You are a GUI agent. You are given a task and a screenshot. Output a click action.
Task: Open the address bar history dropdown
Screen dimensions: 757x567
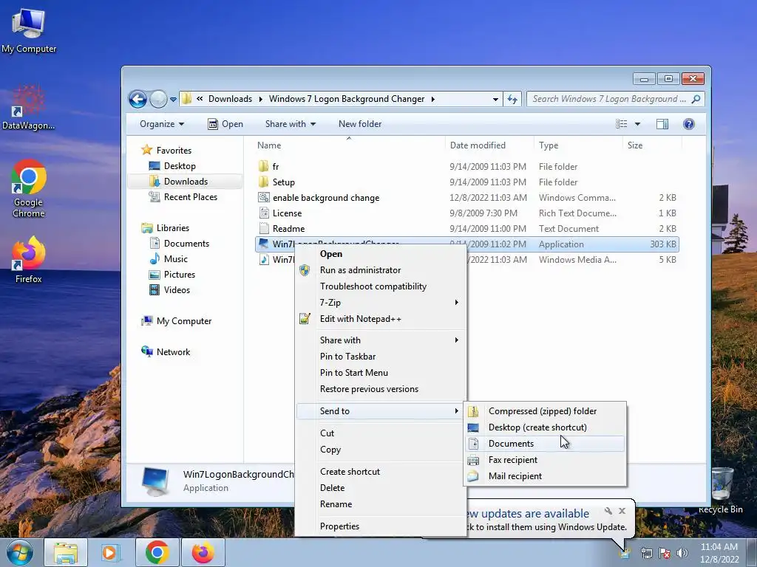tap(495, 100)
